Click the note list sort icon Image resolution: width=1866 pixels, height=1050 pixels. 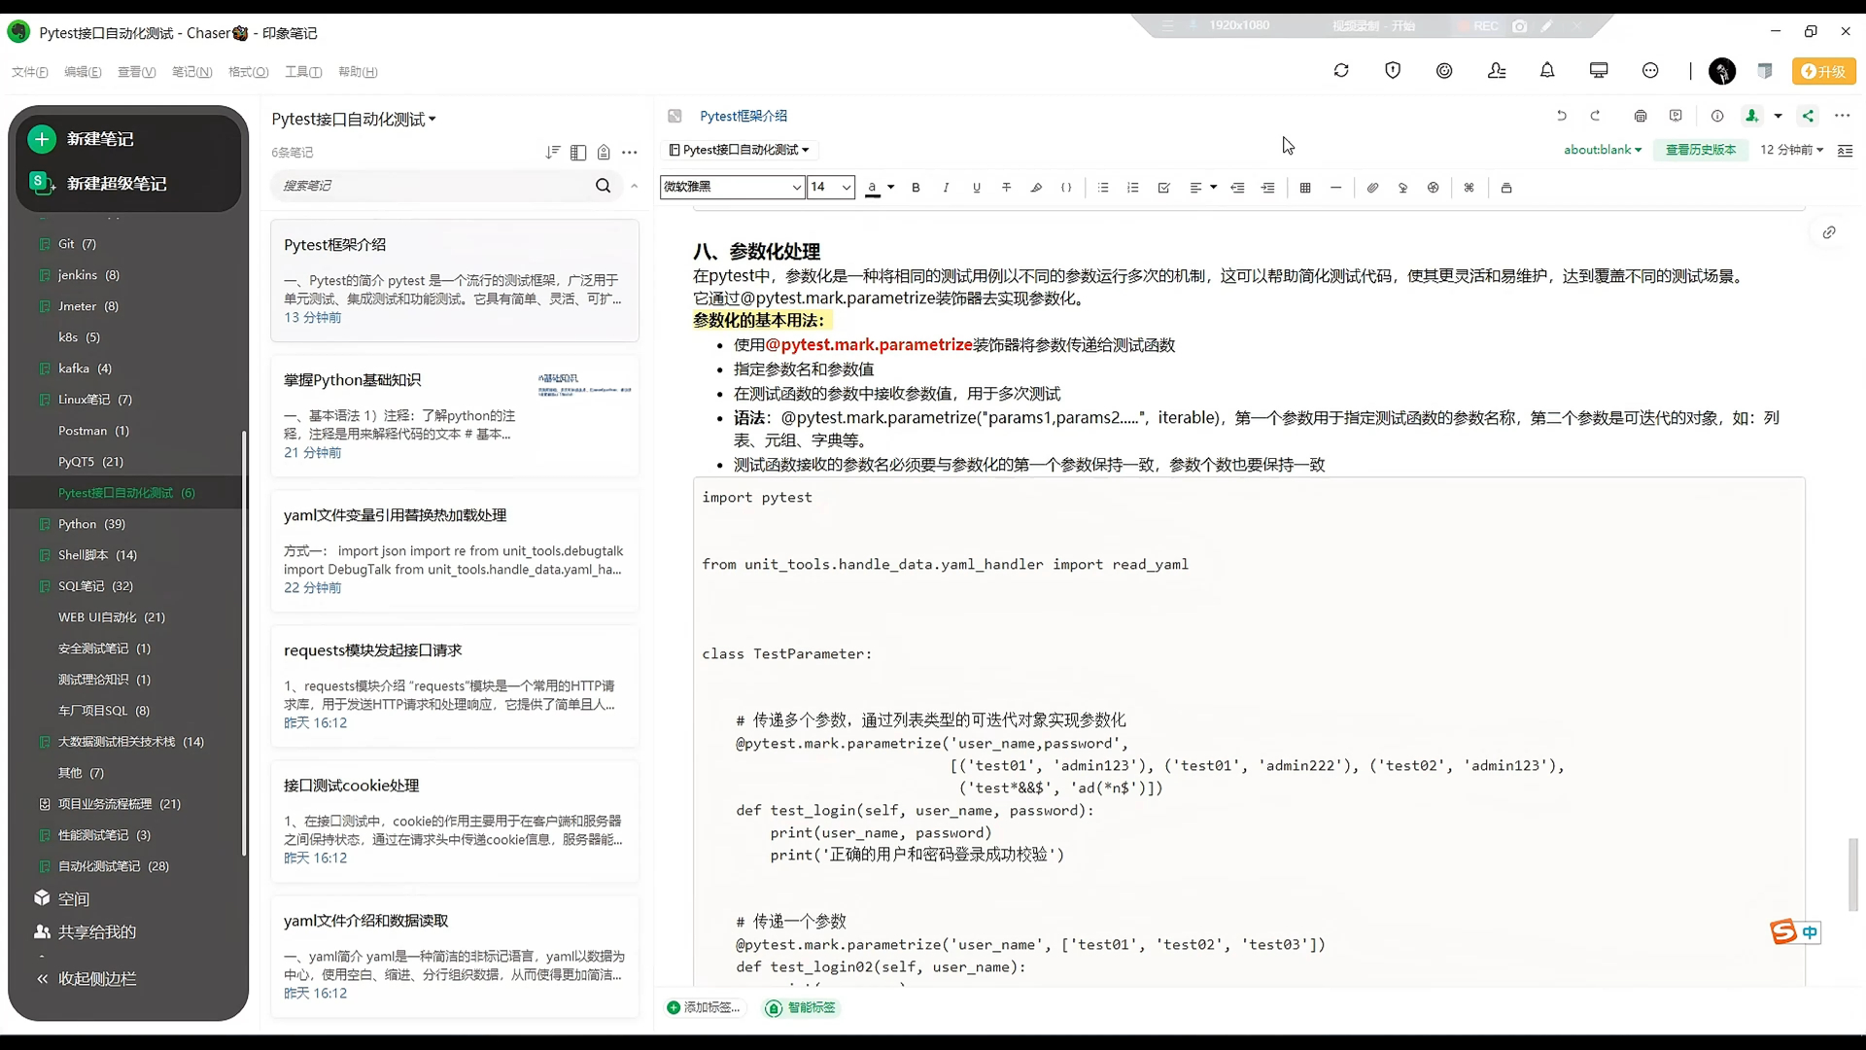(x=553, y=152)
